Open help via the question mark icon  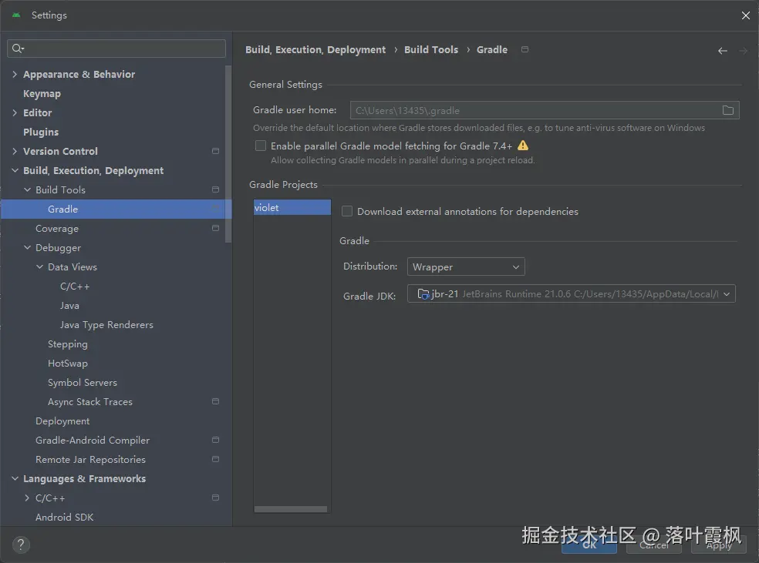tap(20, 545)
